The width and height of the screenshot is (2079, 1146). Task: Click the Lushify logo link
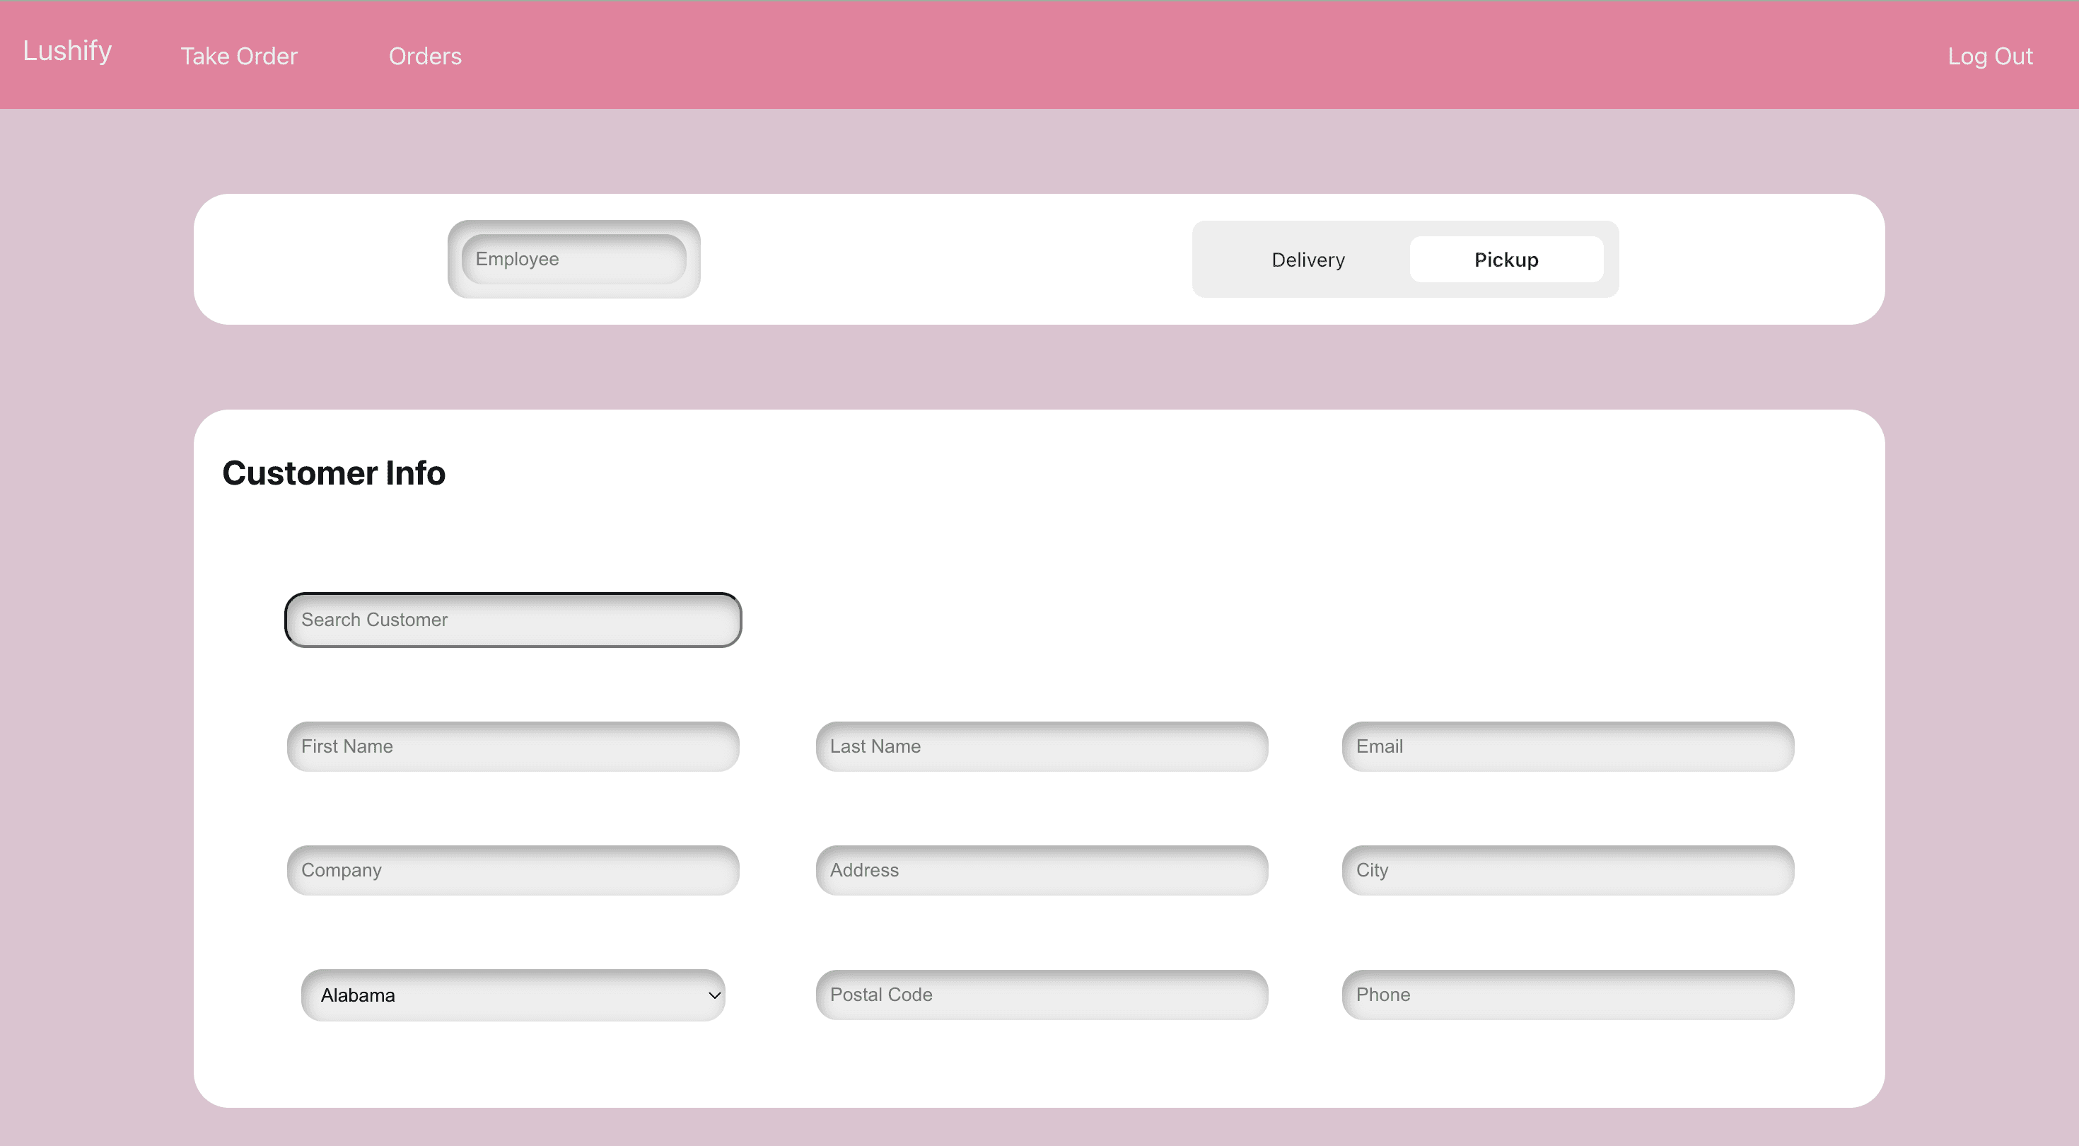[67, 51]
